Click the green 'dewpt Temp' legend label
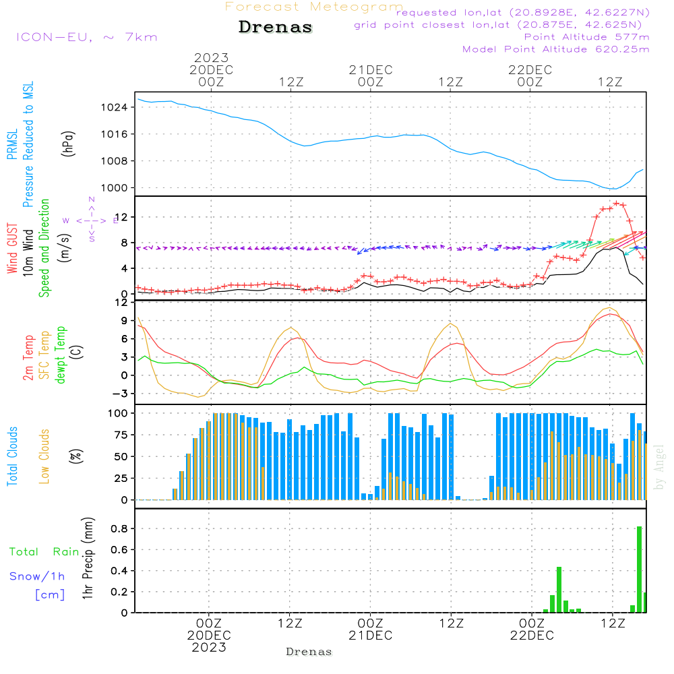Screen dimensions: 674x674 [61, 355]
